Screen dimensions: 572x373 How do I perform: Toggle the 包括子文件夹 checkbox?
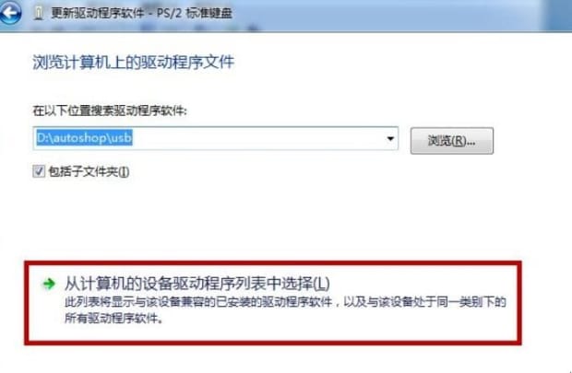[39, 170]
